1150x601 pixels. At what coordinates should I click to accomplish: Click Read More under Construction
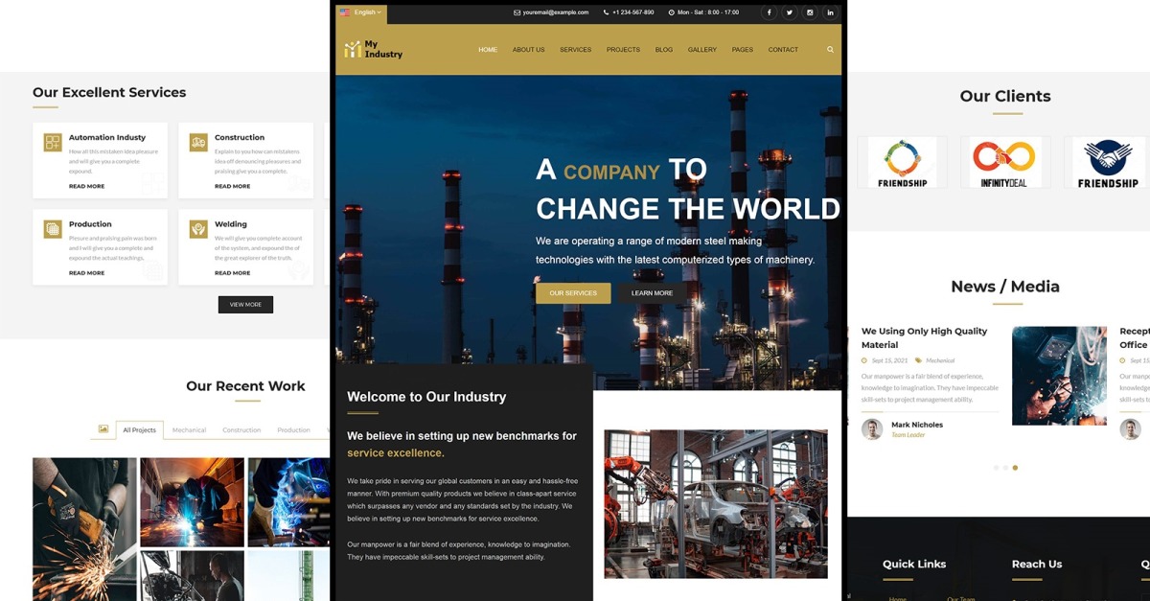coord(232,186)
